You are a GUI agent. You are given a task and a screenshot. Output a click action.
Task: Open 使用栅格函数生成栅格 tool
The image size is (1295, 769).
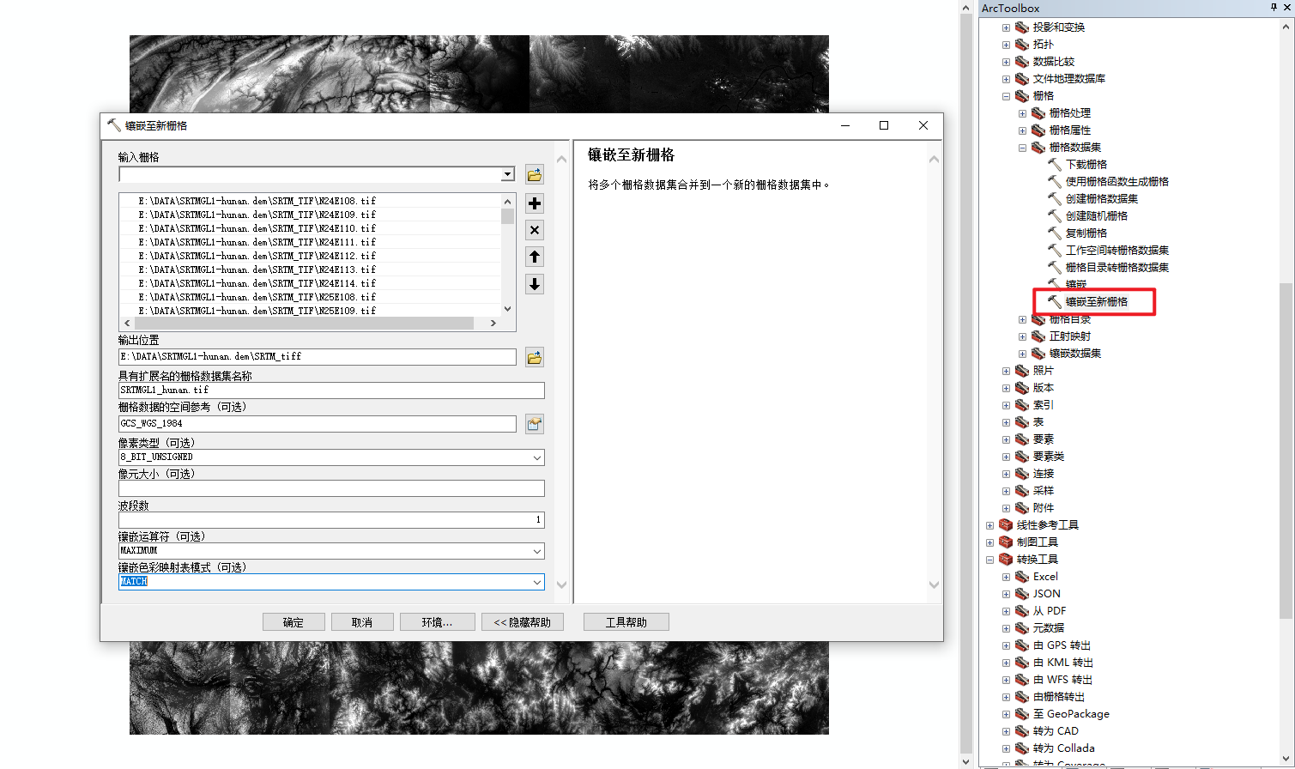[x=1117, y=181]
